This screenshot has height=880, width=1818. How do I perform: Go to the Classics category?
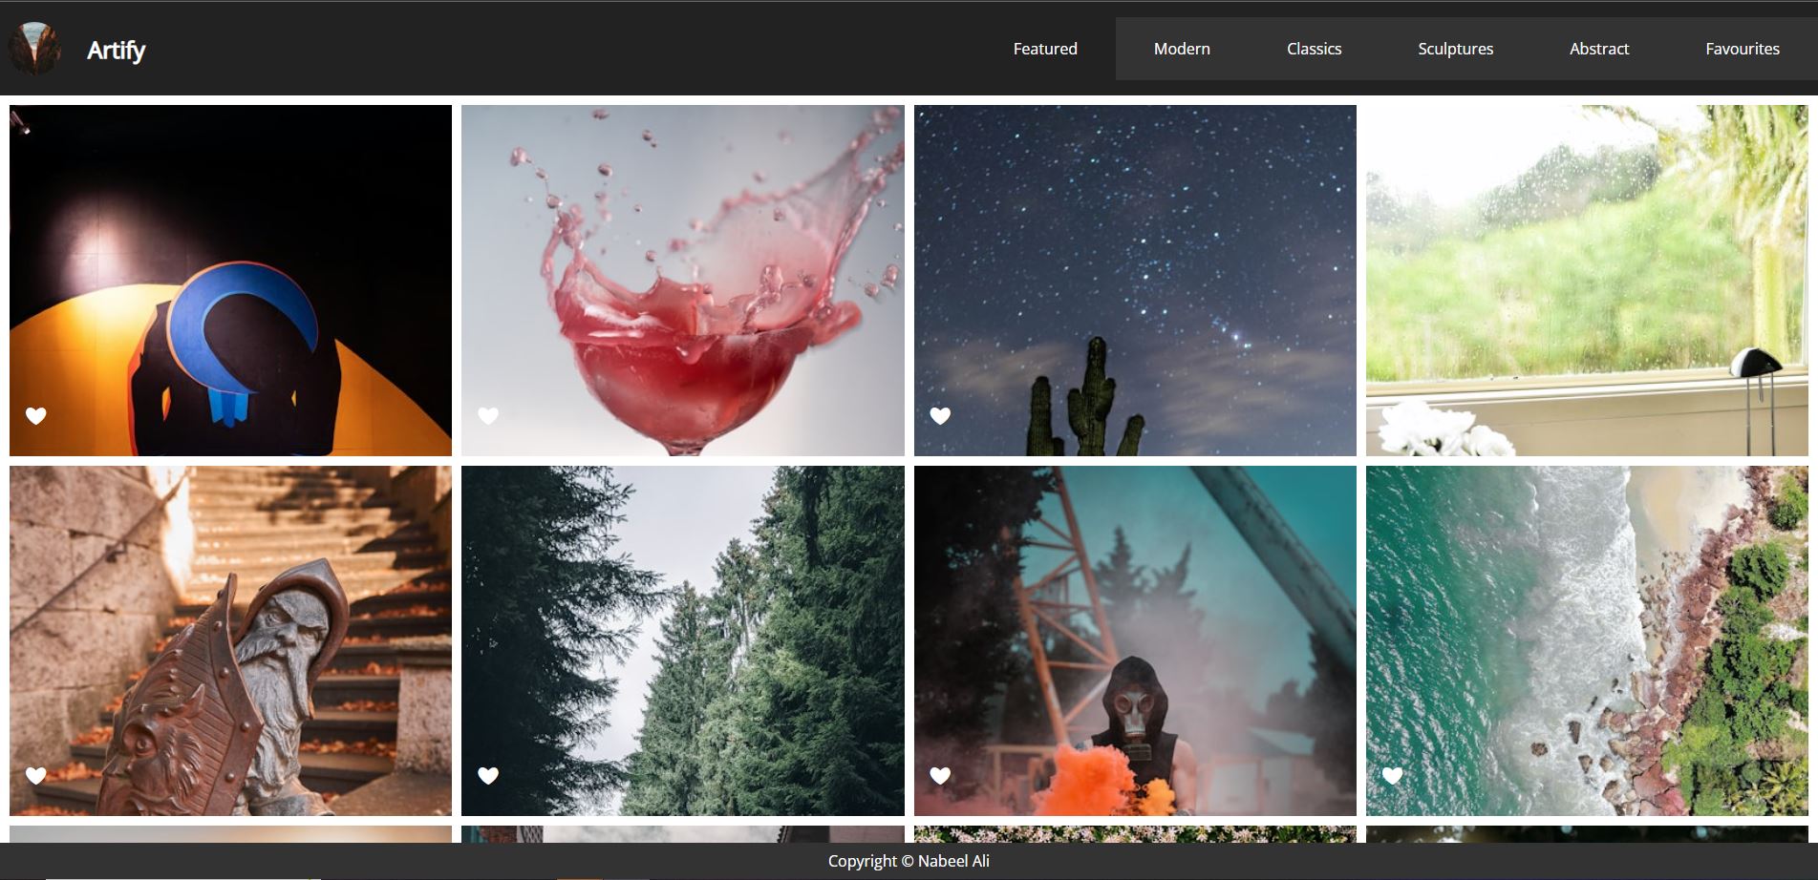1314,49
